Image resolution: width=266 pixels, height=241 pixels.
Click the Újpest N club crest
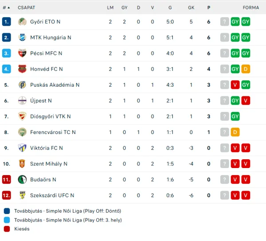pos(22,100)
